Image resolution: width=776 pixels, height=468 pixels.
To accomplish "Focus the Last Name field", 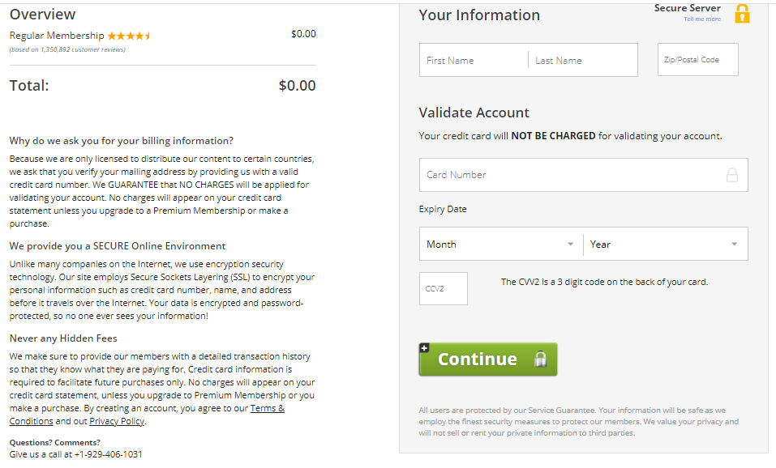I will point(582,60).
